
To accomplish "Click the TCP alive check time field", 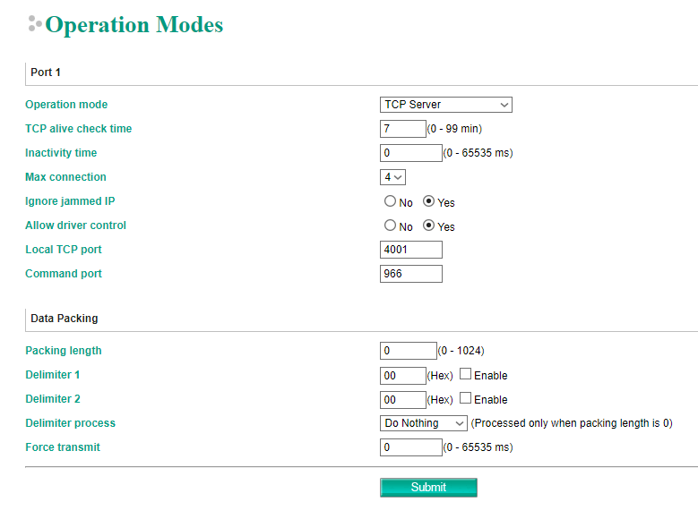I will 402,129.
